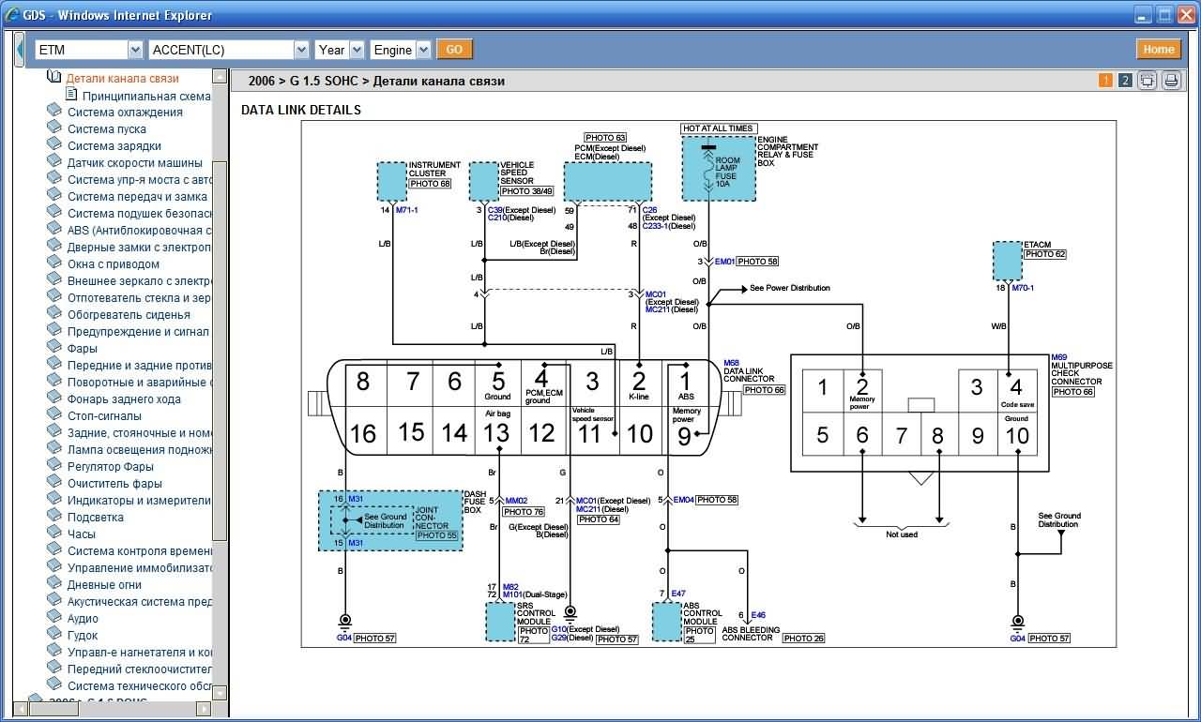Click the MM02 connector link

(515, 501)
